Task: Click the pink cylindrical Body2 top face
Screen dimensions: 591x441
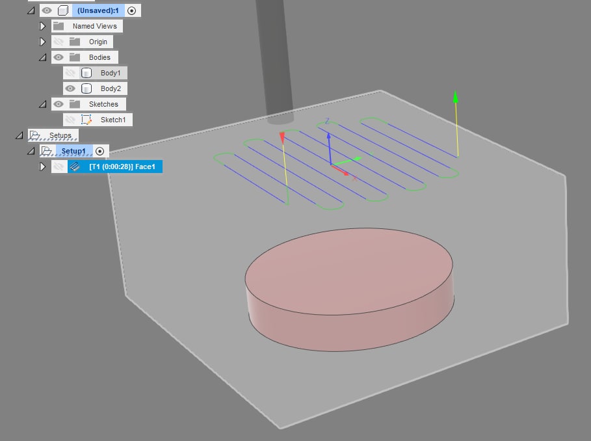Action: point(348,271)
